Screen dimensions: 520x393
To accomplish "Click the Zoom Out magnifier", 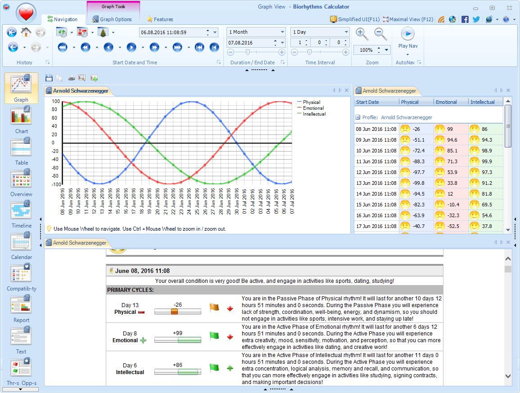I will coord(380,33).
